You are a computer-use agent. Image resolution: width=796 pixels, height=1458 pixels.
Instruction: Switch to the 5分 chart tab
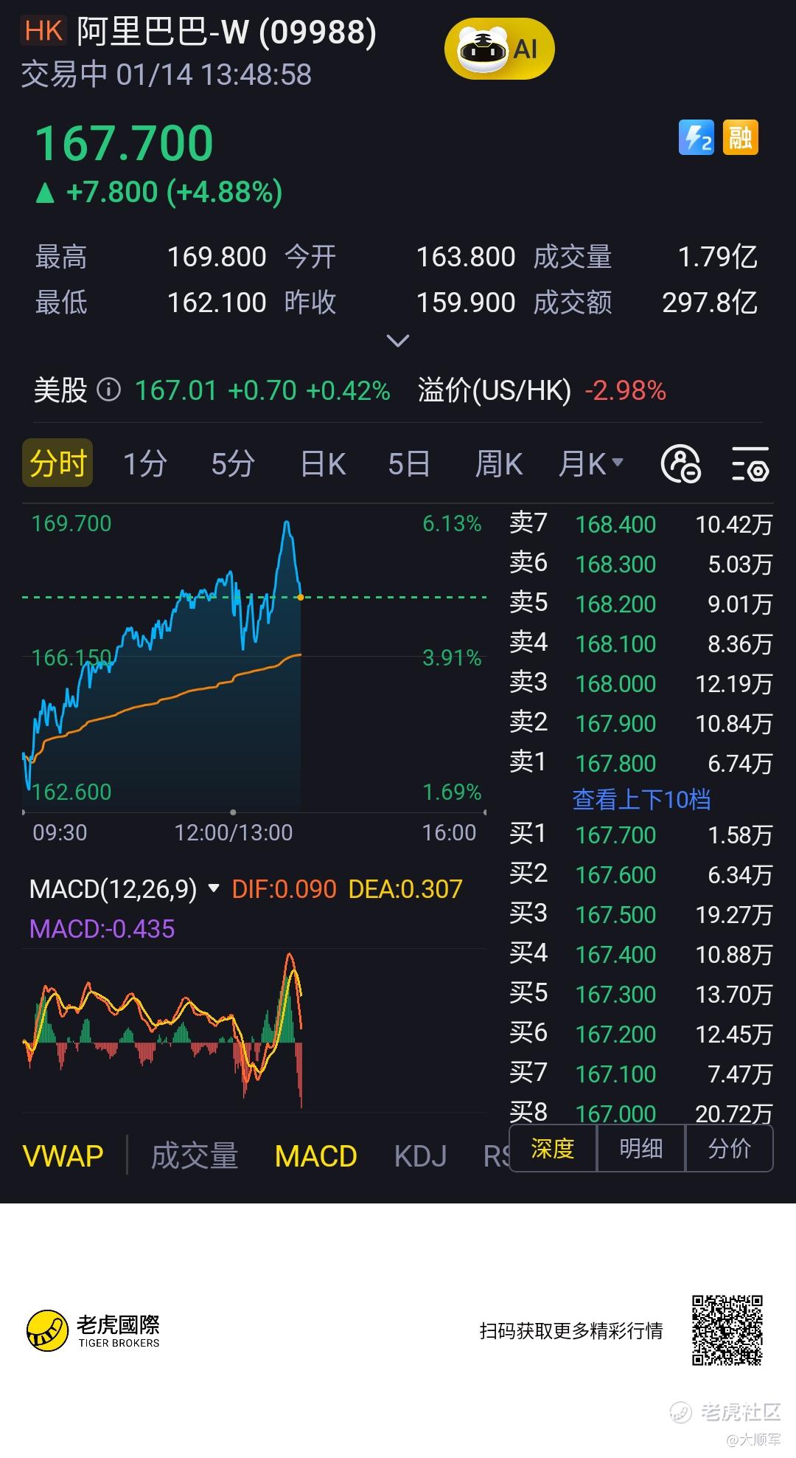point(233,464)
